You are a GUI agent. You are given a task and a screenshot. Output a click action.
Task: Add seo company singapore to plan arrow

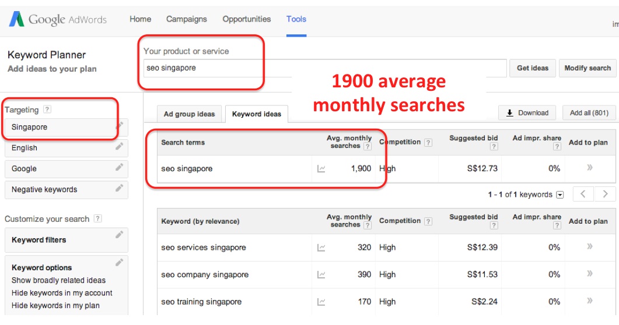click(x=589, y=274)
